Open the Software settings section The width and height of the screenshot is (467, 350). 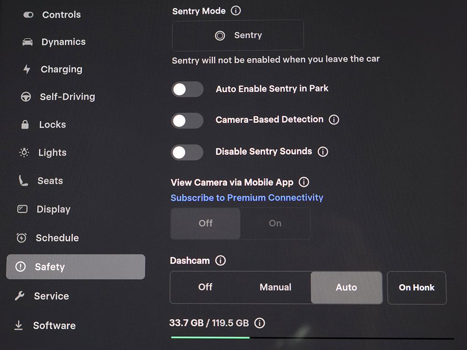click(x=45, y=325)
